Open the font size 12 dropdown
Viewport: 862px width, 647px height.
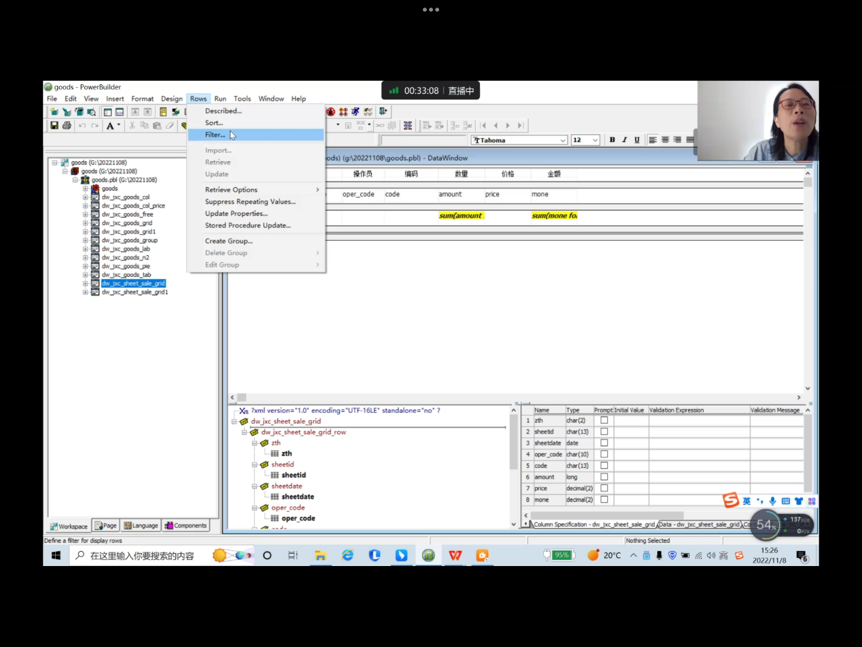[596, 140]
